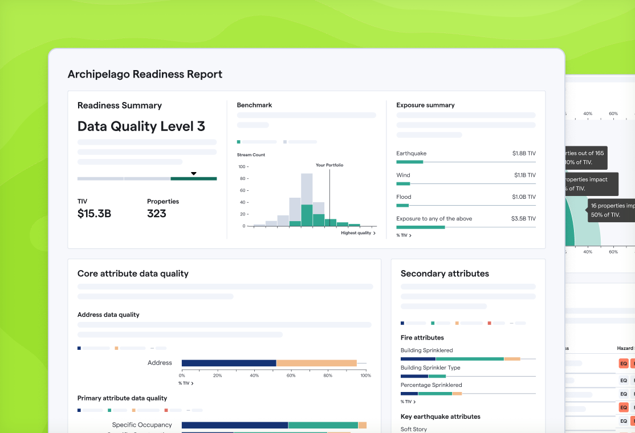Click the Flood exposure progress bar
This screenshot has height=433, width=635.
[x=466, y=206]
